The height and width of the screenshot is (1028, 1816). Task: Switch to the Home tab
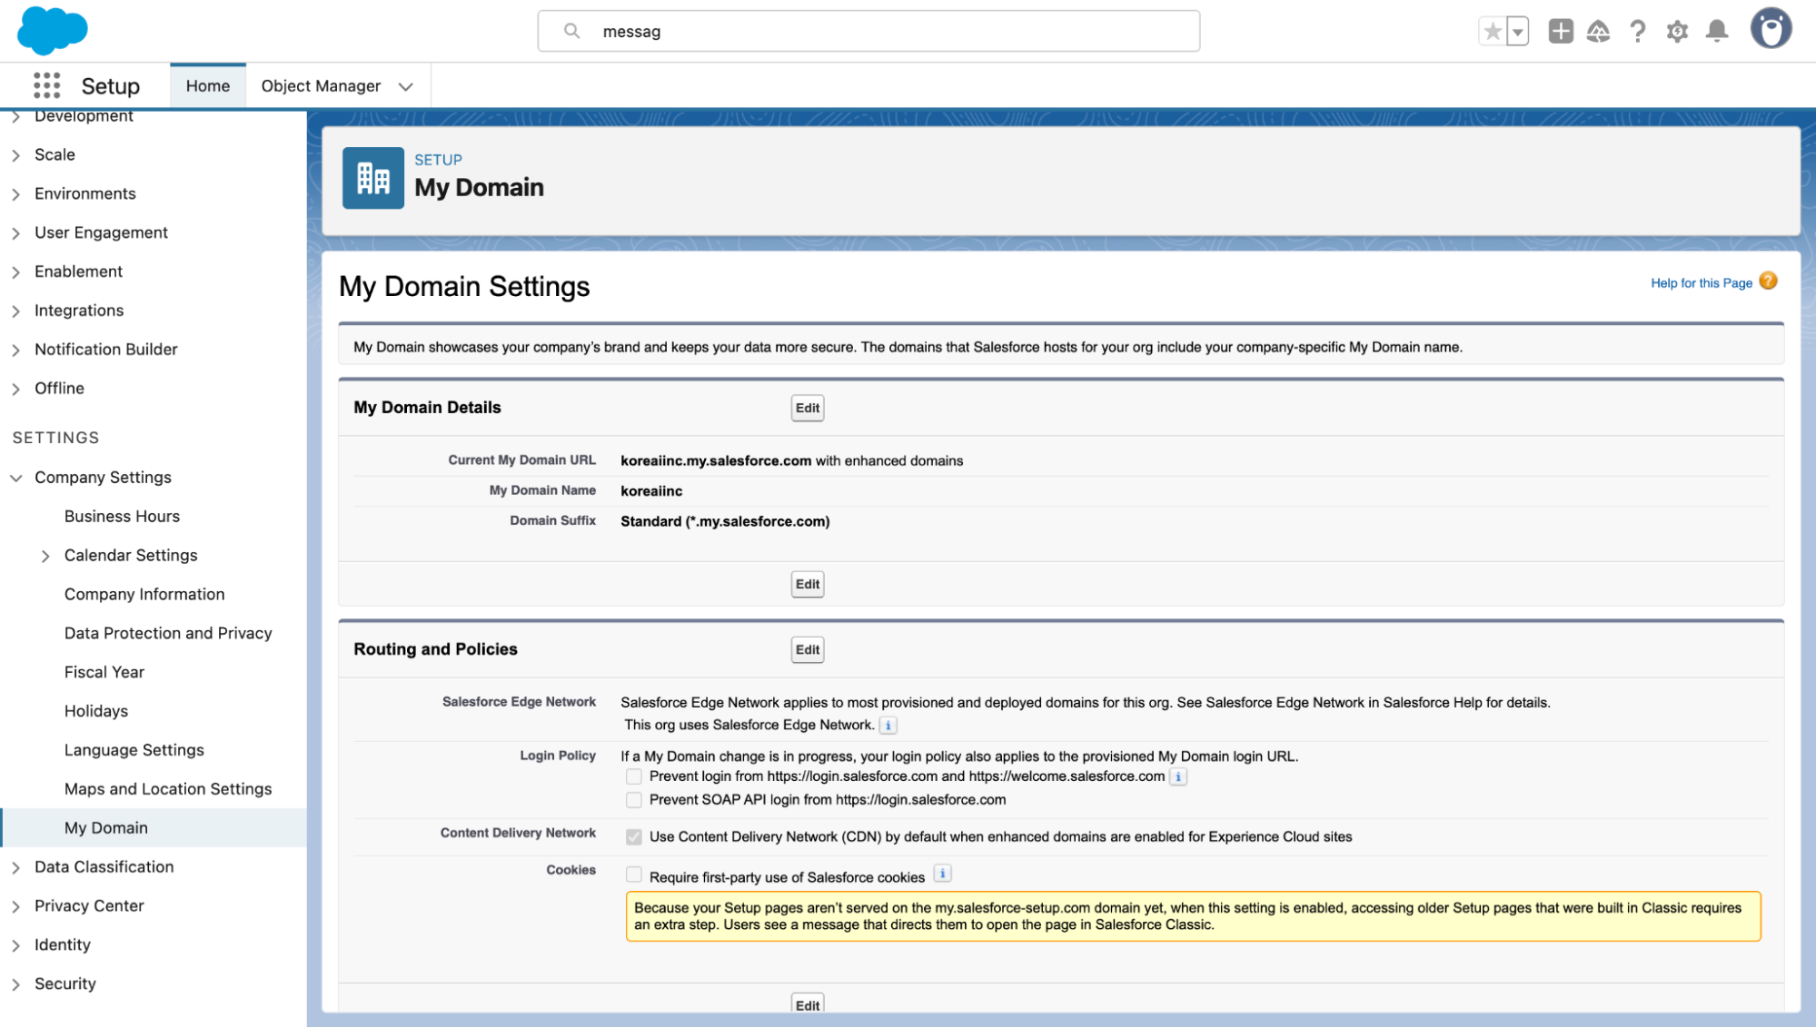(x=208, y=86)
